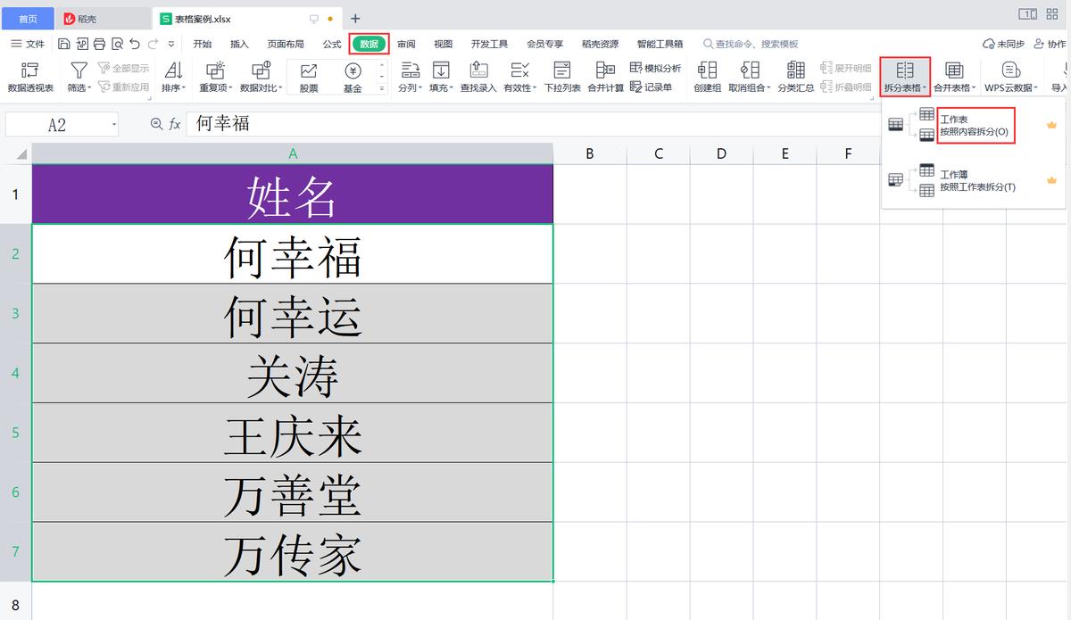Viewport: 1071px width, 620px height.
Task: Expand the 填充 fill options dropdown
Action: pyautogui.click(x=440, y=77)
